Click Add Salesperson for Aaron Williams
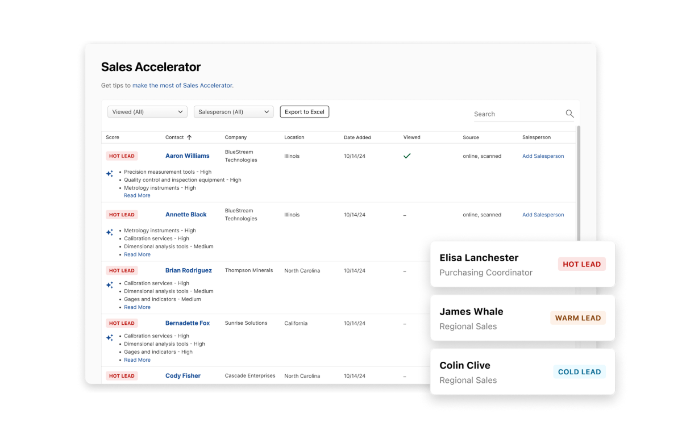The height and width of the screenshot is (443, 682). pos(543,156)
